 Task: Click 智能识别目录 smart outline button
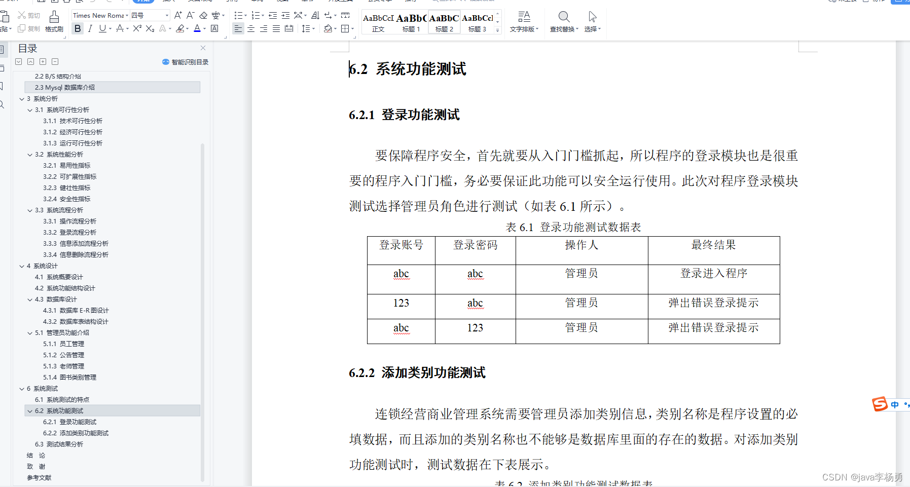pos(185,62)
